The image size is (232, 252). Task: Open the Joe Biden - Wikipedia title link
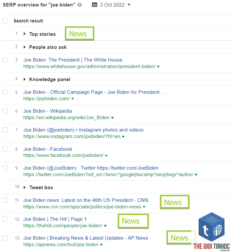click(x=48, y=111)
